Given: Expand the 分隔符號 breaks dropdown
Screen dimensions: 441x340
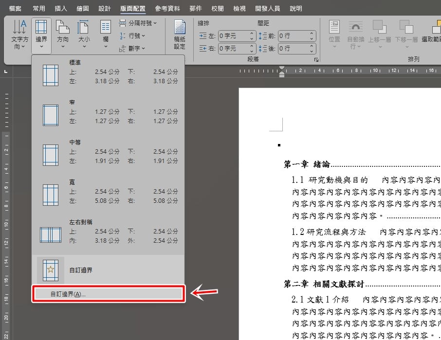Looking at the screenshot, I should (138, 23).
